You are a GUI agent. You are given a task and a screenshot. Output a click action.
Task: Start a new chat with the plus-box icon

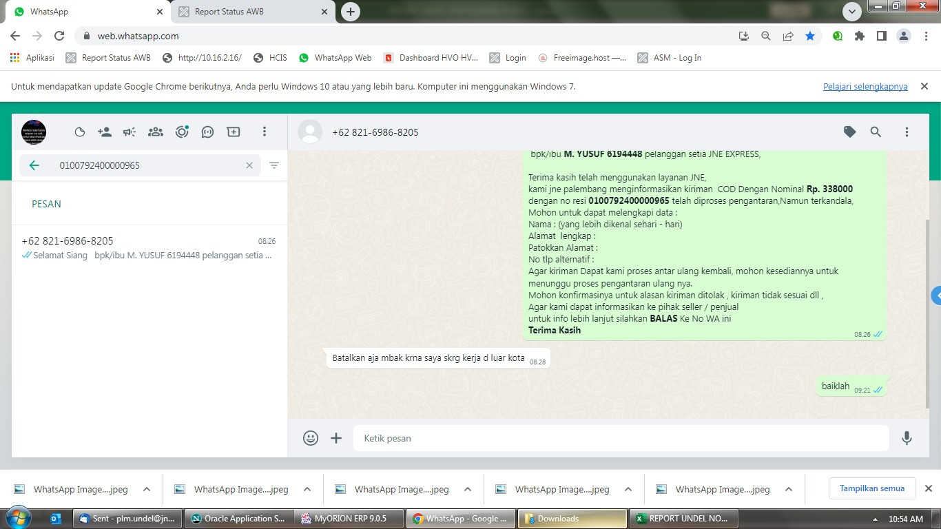(234, 132)
